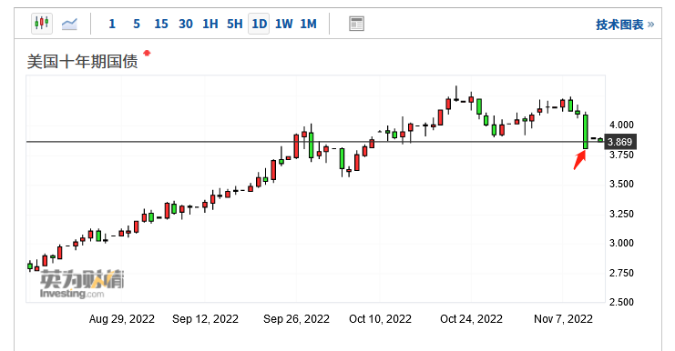Click the Sep 26, 2022 date label

[x=296, y=319]
